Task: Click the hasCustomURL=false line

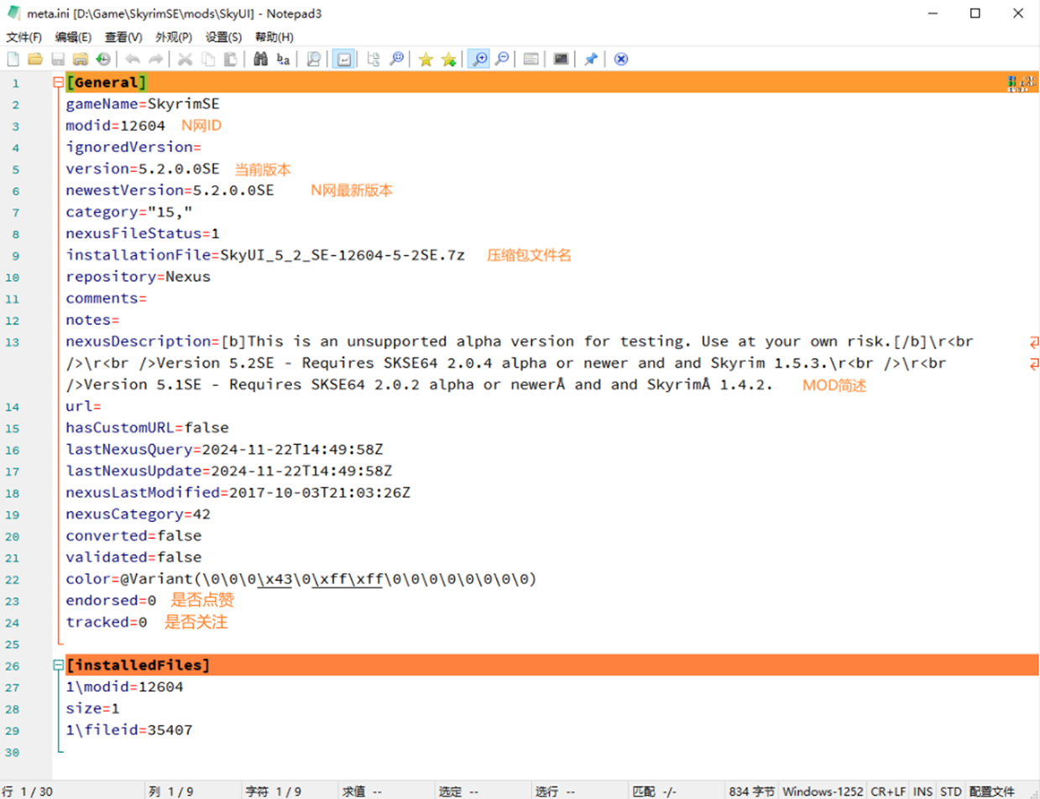Action: pyautogui.click(x=147, y=428)
